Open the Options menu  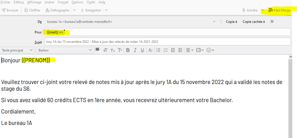pos(78,2)
